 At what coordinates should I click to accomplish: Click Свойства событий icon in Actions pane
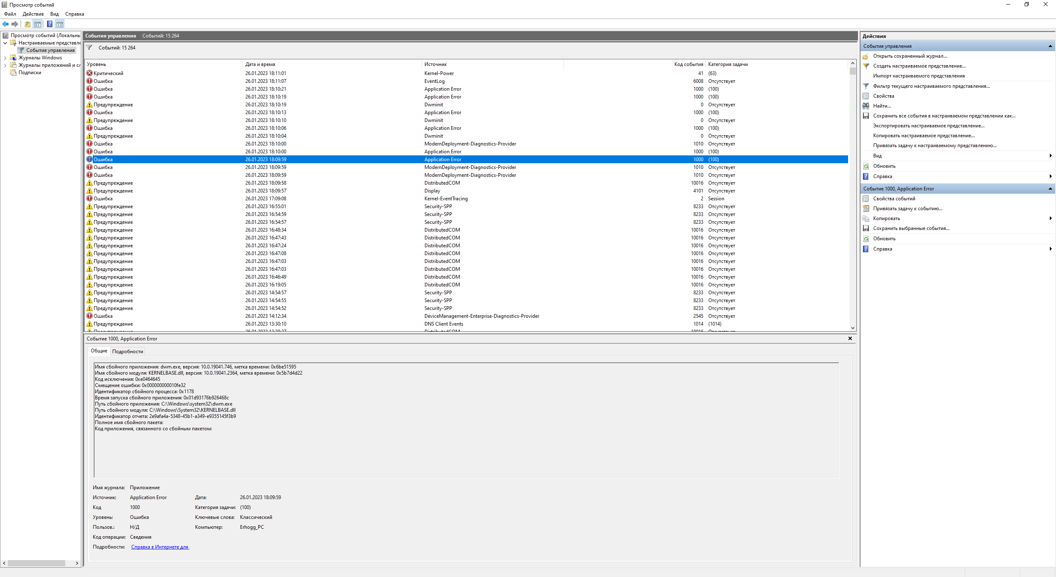pyautogui.click(x=866, y=199)
